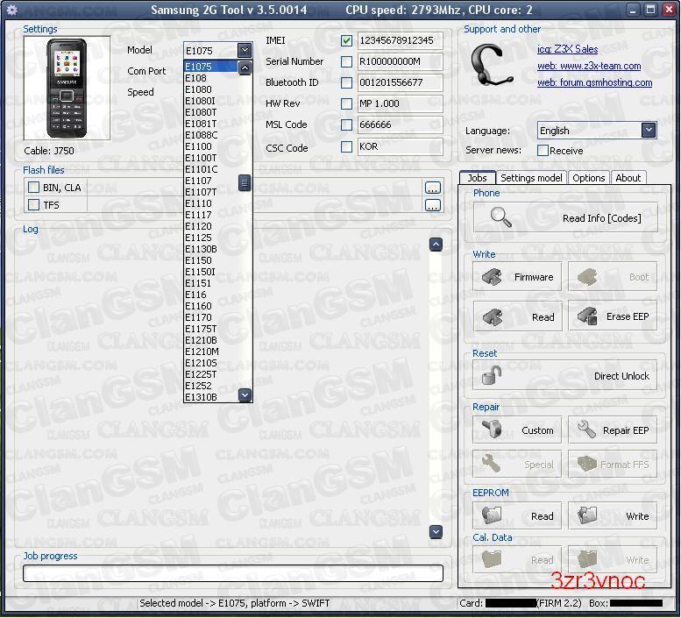This screenshot has width=681, height=618.
Task: Open the Language dropdown
Action: point(649,130)
